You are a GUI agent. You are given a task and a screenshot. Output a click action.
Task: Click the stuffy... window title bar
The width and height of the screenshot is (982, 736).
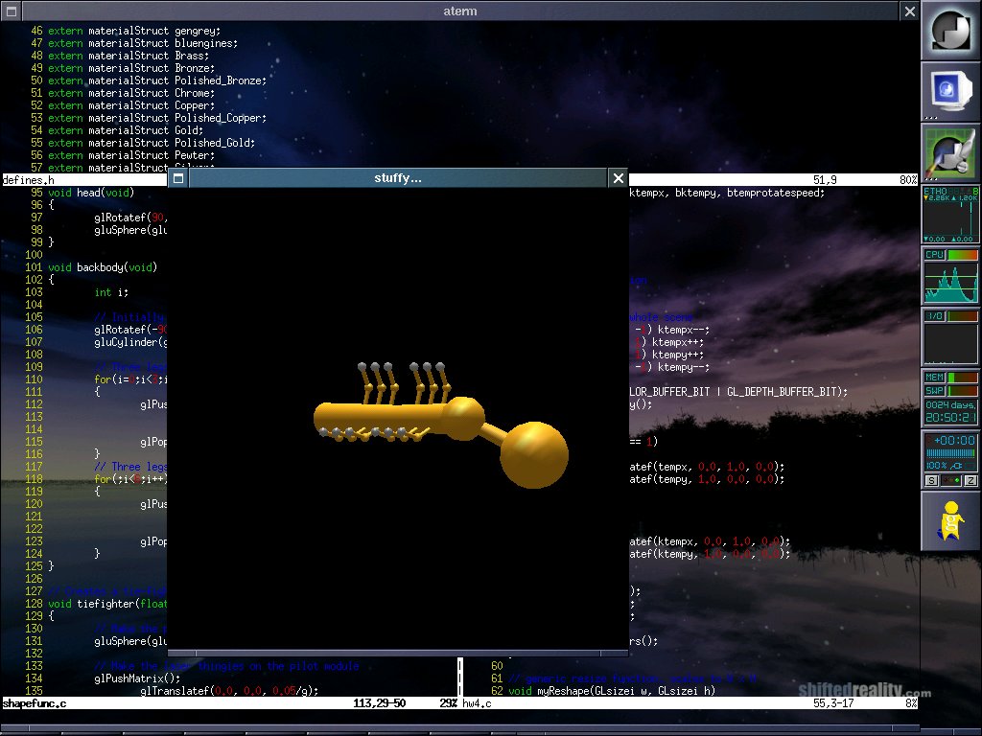pos(398,177)
